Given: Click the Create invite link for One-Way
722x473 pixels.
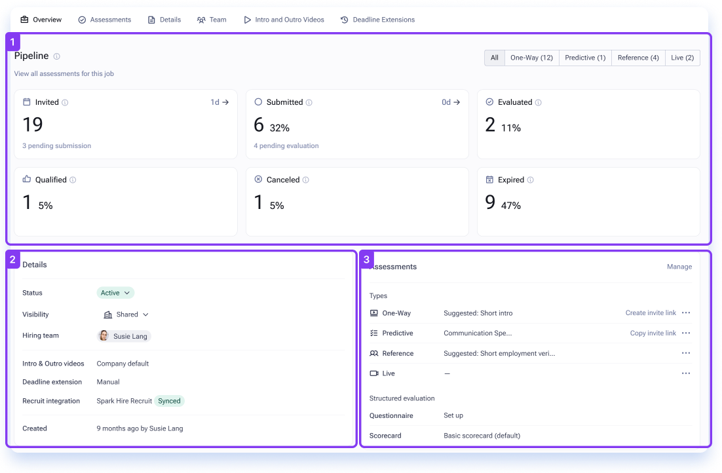Looking at the screenshot, I should tap(651, 312).
